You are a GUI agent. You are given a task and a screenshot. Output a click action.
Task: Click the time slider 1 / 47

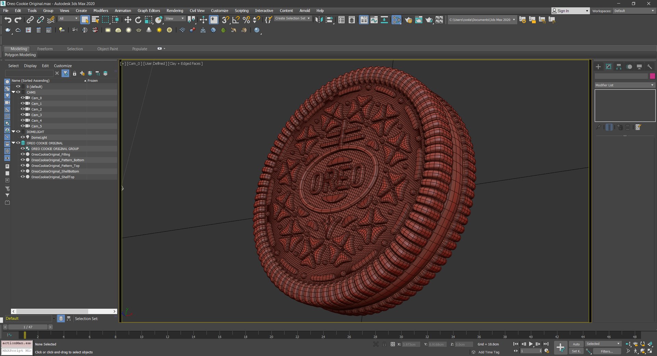tap(28, 327)
